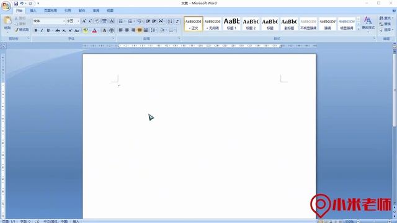
Task: Toggle Strikethrough formatting
Action: pos(58,30)
